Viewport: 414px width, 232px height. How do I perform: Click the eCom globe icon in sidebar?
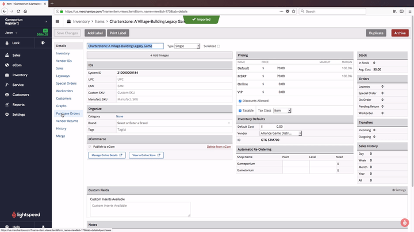point(7,65)
